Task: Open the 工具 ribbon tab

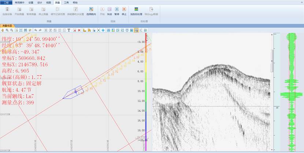Action: point(66,2)
